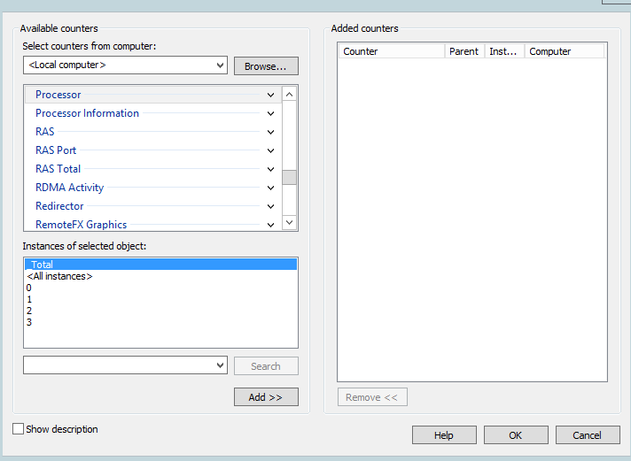Enable the Show description checkbox
The image size is (631, 461).
(x=18, y=429)
